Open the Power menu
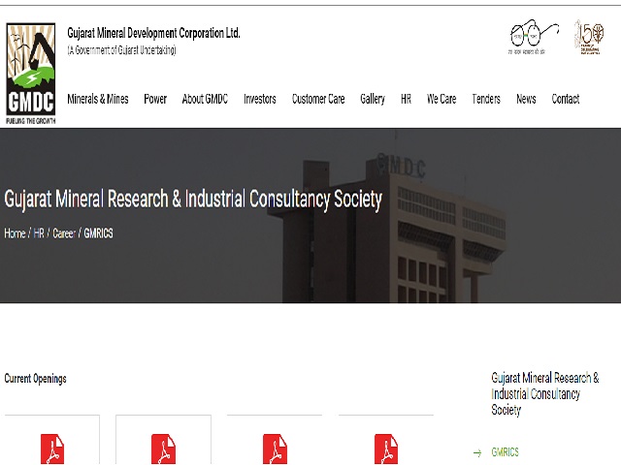 (155, 99)
